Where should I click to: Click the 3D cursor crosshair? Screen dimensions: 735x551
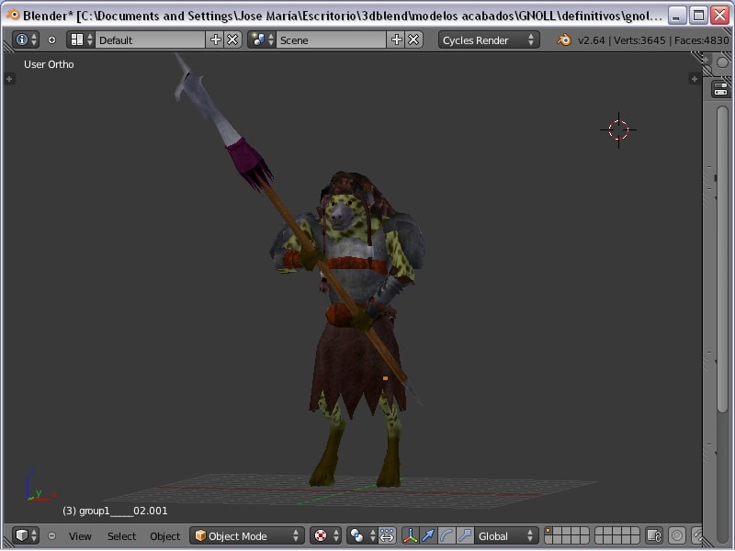coord(618,129)
